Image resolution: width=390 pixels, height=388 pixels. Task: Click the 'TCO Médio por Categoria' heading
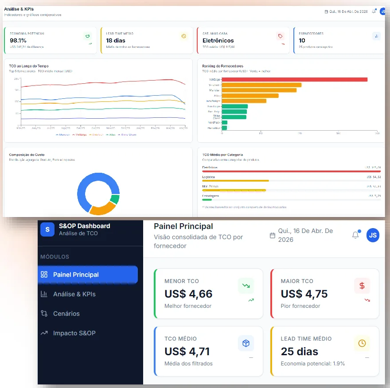pyautogui.click(x=222, y=155)
